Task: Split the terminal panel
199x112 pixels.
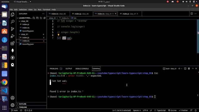Action: click(185, 68)
